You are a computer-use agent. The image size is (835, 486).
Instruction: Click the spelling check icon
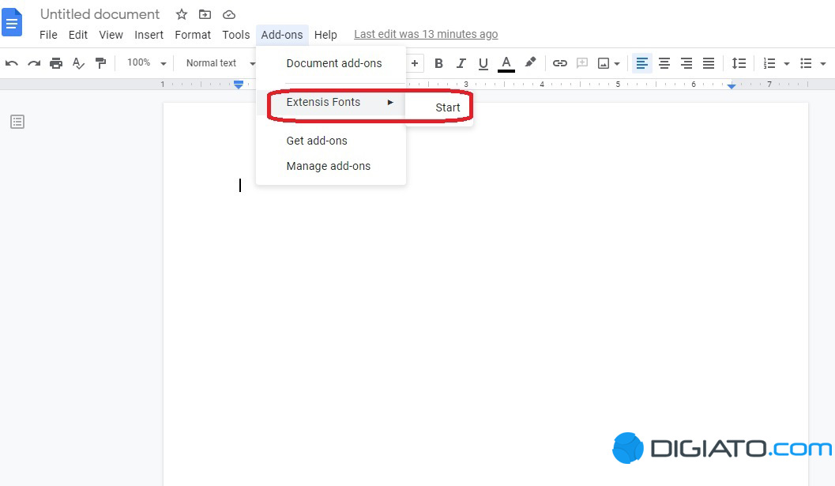click(78, 63)
